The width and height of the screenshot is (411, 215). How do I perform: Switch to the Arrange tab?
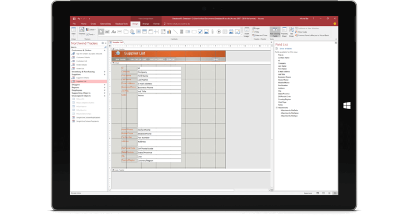point(146,24)
